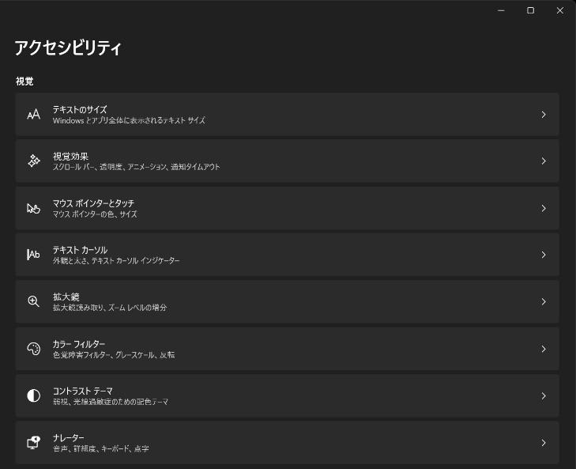Click the contrast theme half-circle icon

tap(33, 395)
